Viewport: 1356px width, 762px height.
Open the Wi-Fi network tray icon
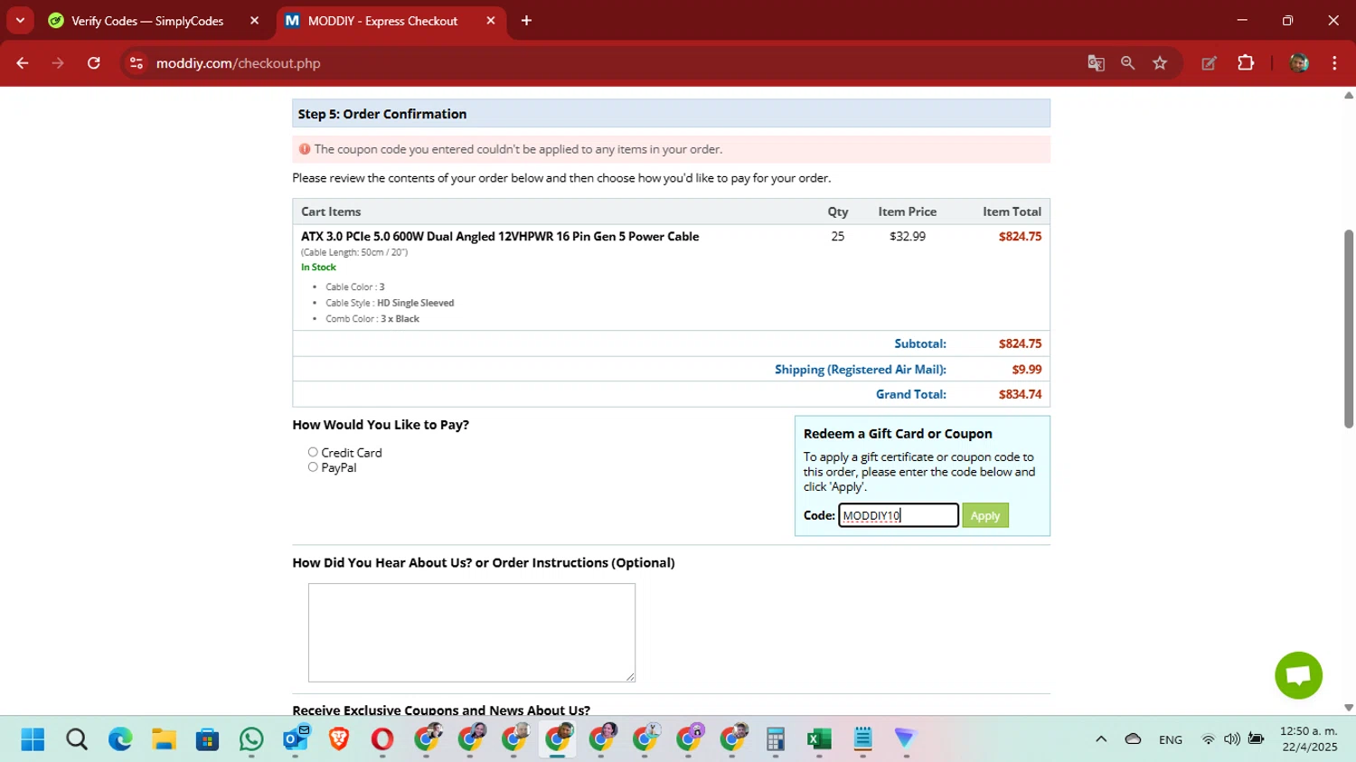pos(1208,739)
